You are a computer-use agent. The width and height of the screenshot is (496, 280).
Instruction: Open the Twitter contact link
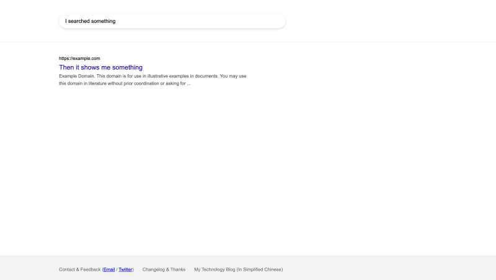[125, 269]
